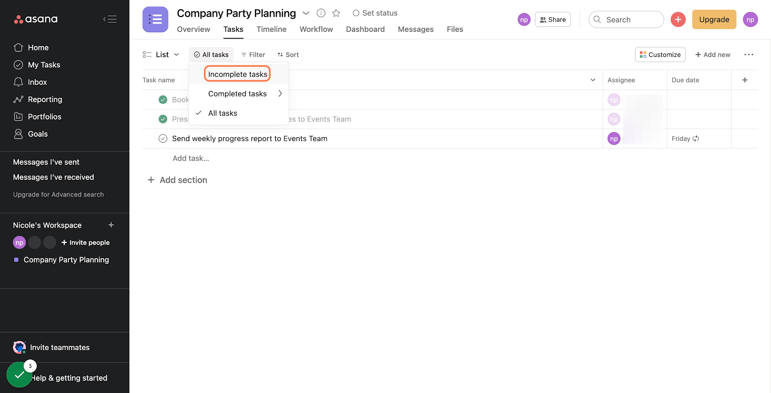Open the List view dropdown

[161, 54]
